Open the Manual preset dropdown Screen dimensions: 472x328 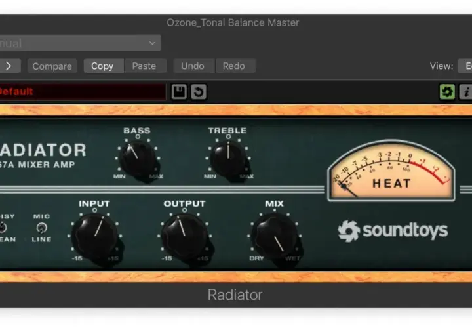[80, 43]
